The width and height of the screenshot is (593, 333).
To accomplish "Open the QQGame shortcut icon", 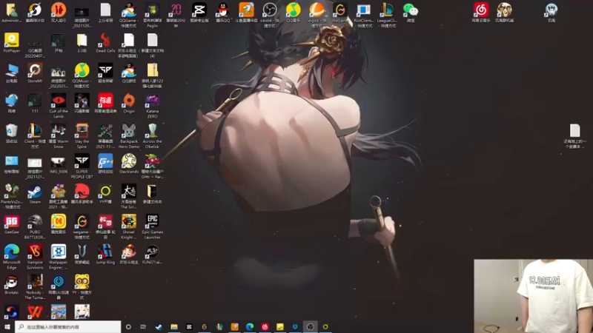I will 129,10.
